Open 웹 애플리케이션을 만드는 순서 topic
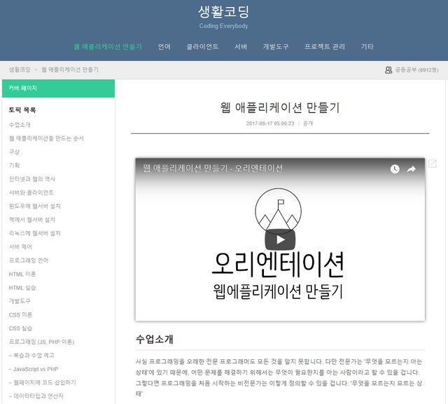Image resolution: width=448 pixels, height=404 pixels. tap(46, 139)
